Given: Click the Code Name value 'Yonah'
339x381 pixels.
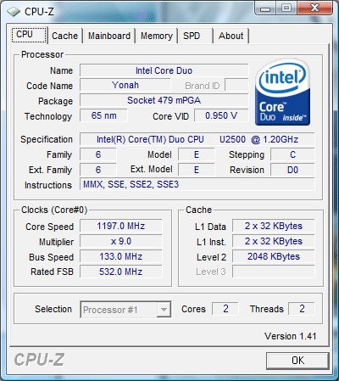Looking at the screenshot, I should (125, 85).
